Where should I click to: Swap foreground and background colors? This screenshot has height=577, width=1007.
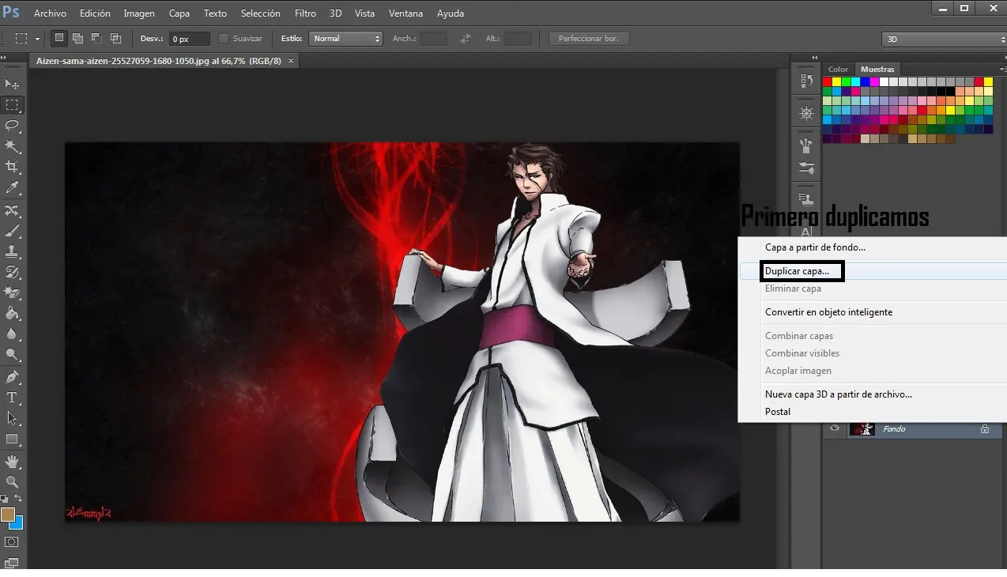19,500
